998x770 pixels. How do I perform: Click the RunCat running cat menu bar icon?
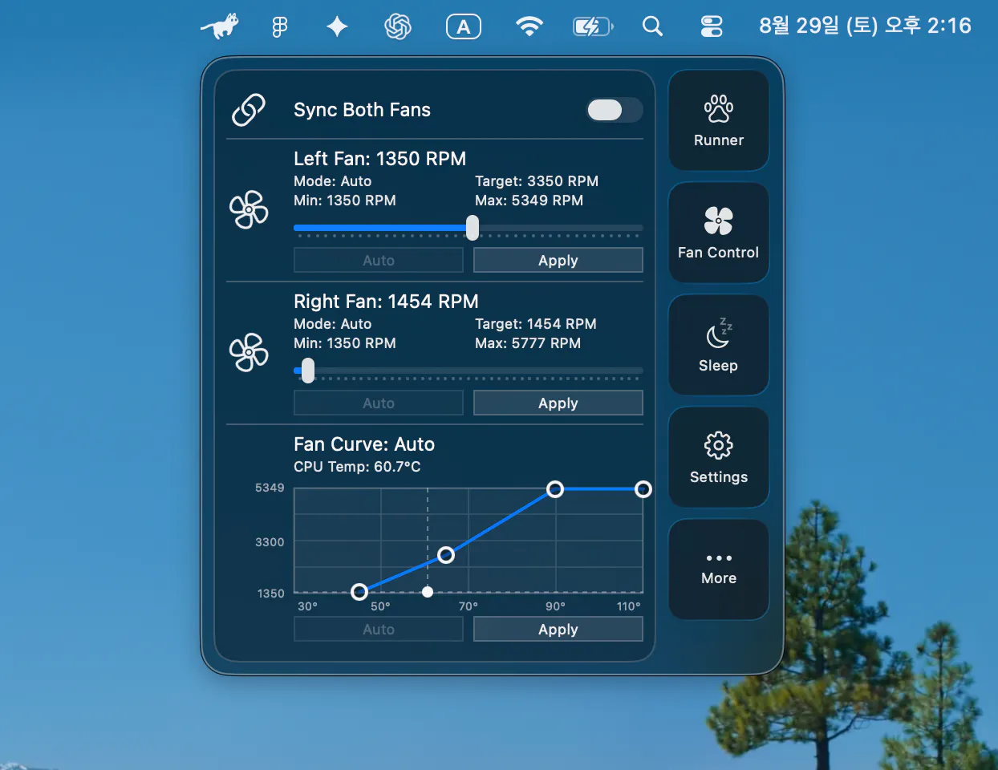pyautogui.click(x=220, y=26)
